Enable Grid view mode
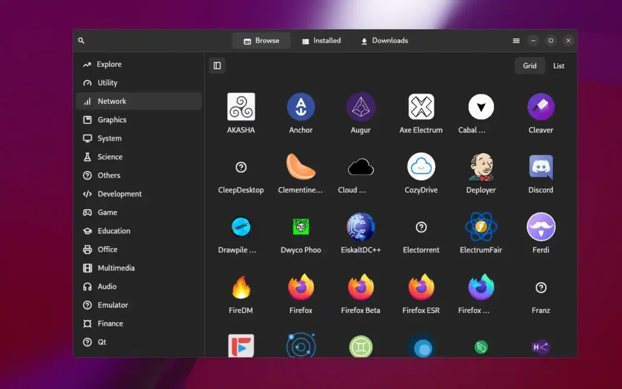 (529, 66)
